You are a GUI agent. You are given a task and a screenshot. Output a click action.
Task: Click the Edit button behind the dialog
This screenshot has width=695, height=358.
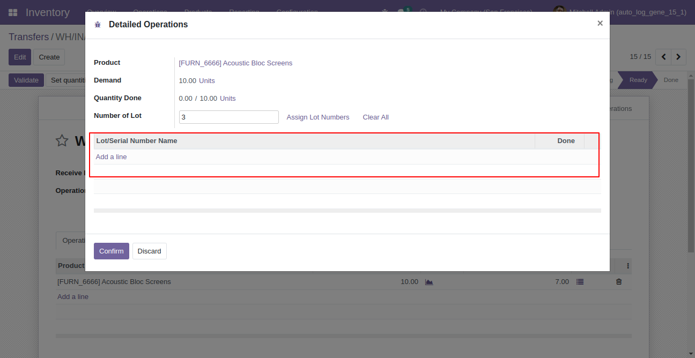tap(20, 57)
